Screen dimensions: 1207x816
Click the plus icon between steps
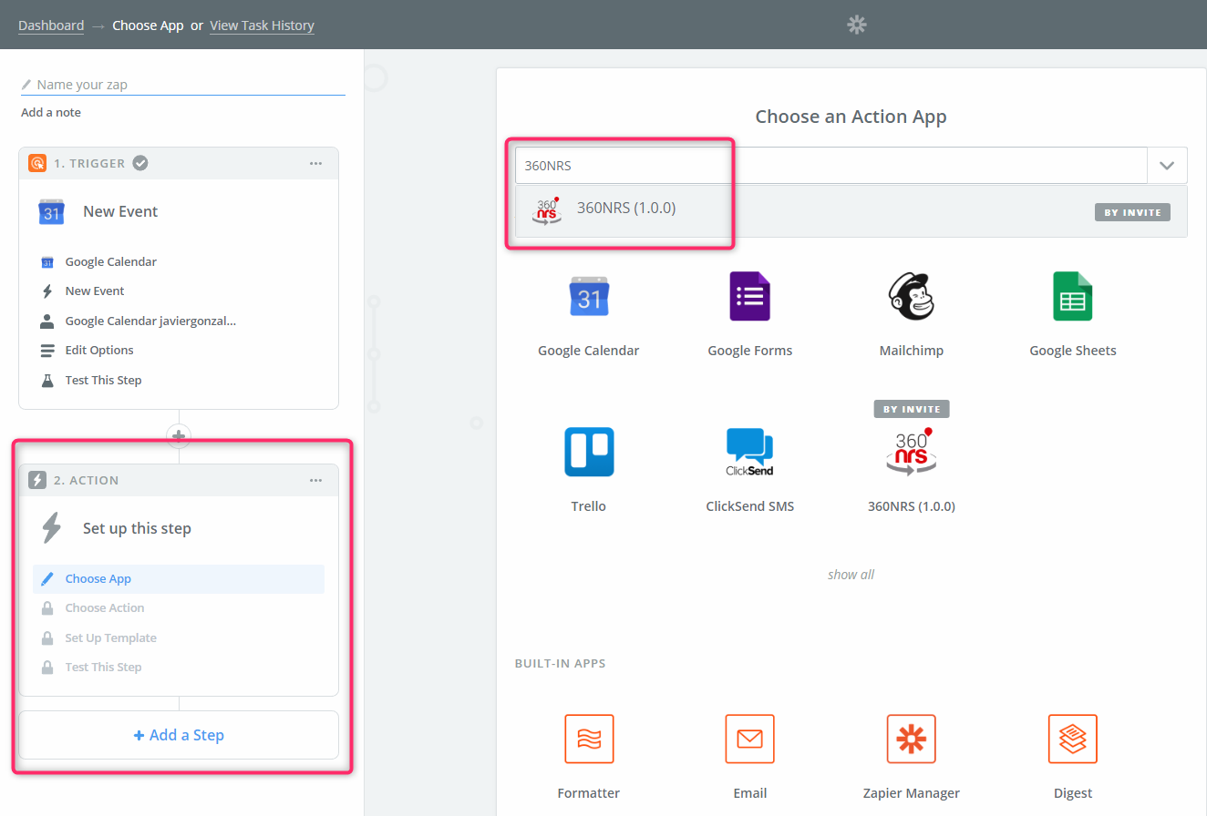(179, 435)
